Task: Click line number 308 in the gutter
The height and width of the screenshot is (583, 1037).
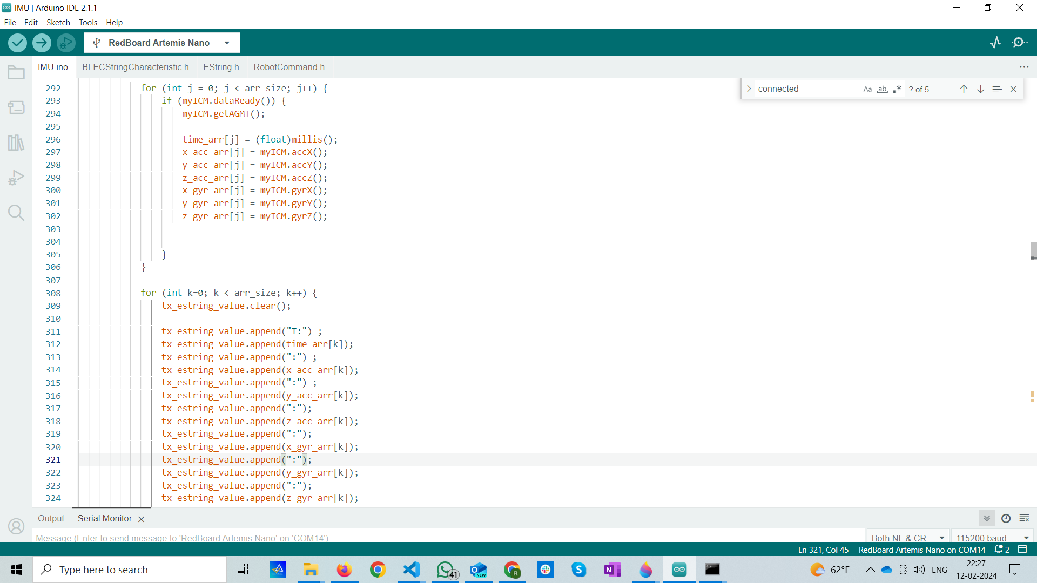Action: click(53, 293)
